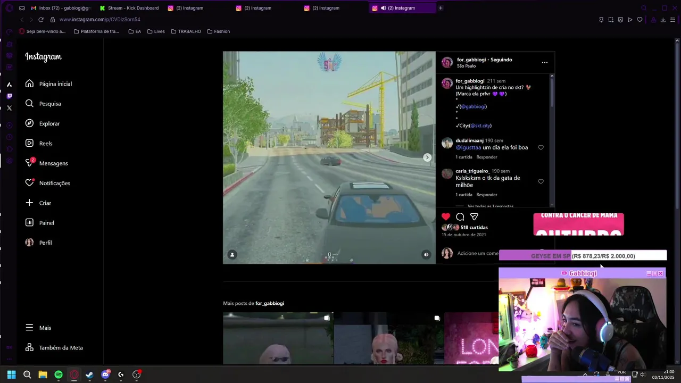Open the Lives bookmark folder
This screenshot has height=383, width=681.
156,31
